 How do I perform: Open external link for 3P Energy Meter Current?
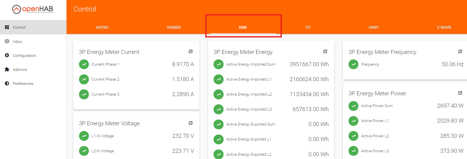(x=190, y=51)
